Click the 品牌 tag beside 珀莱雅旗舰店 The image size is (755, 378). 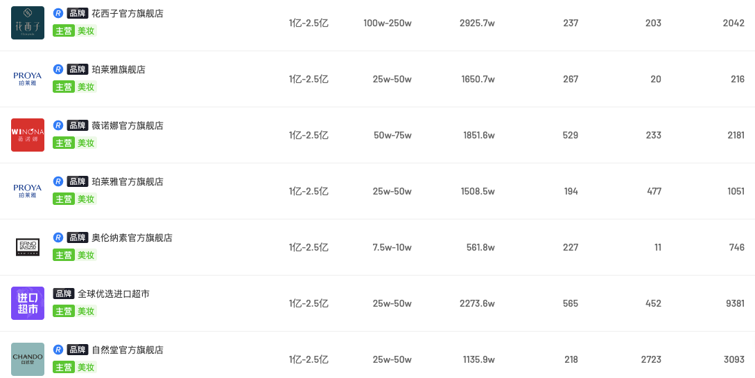(x=78, y=69)
